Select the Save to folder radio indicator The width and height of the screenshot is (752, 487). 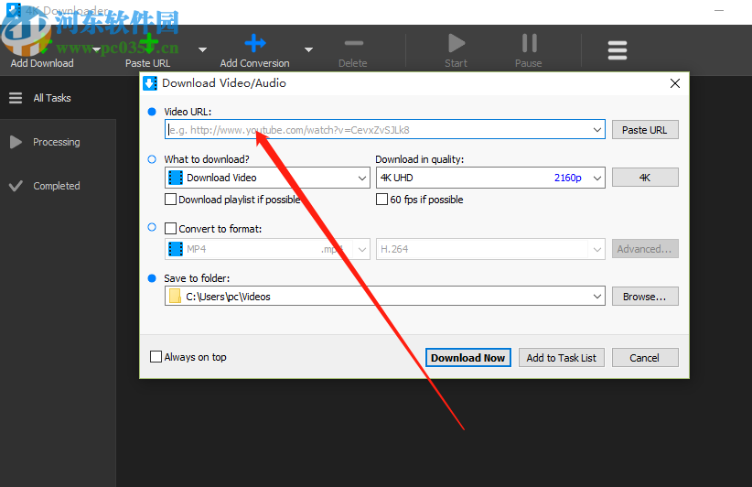tap(152, 278)
